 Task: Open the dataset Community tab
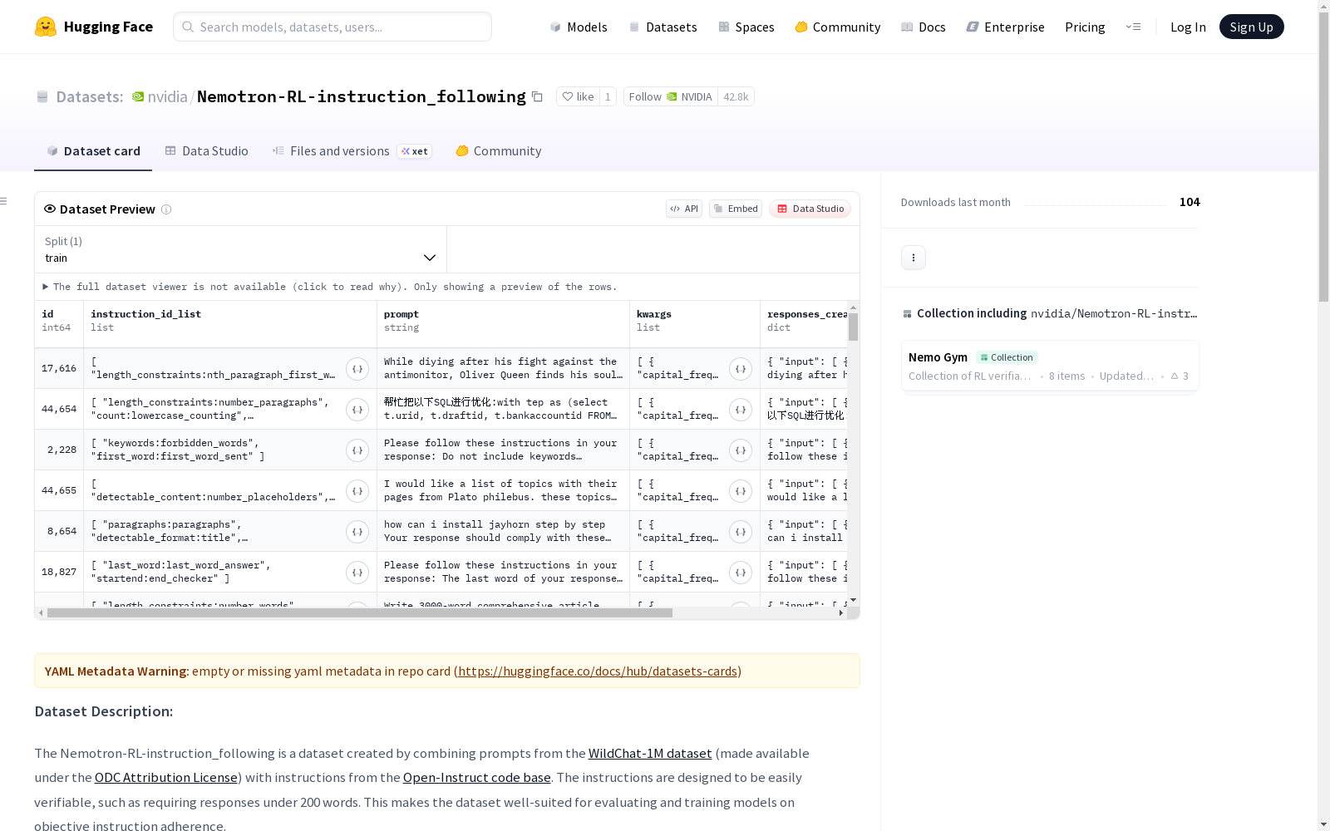[499, 151]
